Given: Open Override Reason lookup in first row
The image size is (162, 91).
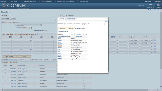Looking at the screenshot, I should point(117,41).
